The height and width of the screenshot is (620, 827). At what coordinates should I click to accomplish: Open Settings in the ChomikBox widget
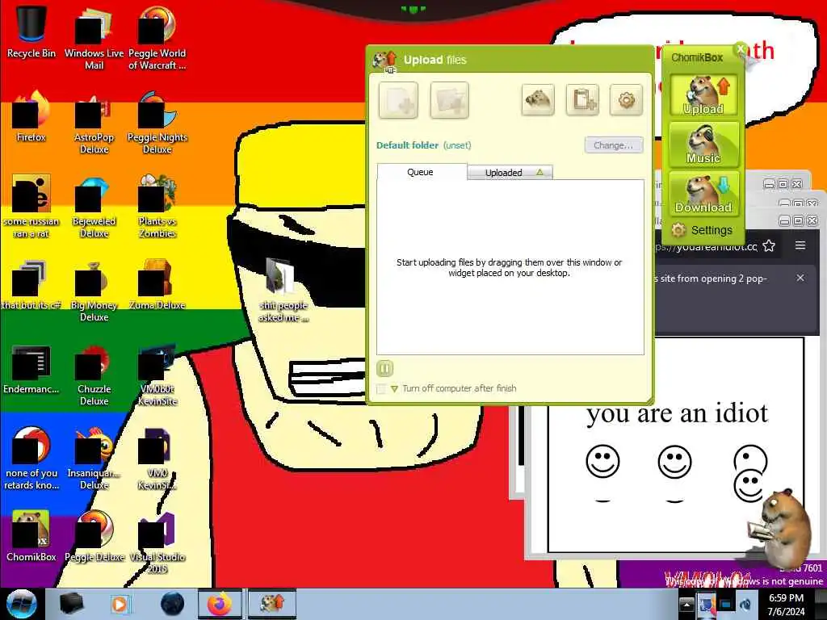point(703,230)
